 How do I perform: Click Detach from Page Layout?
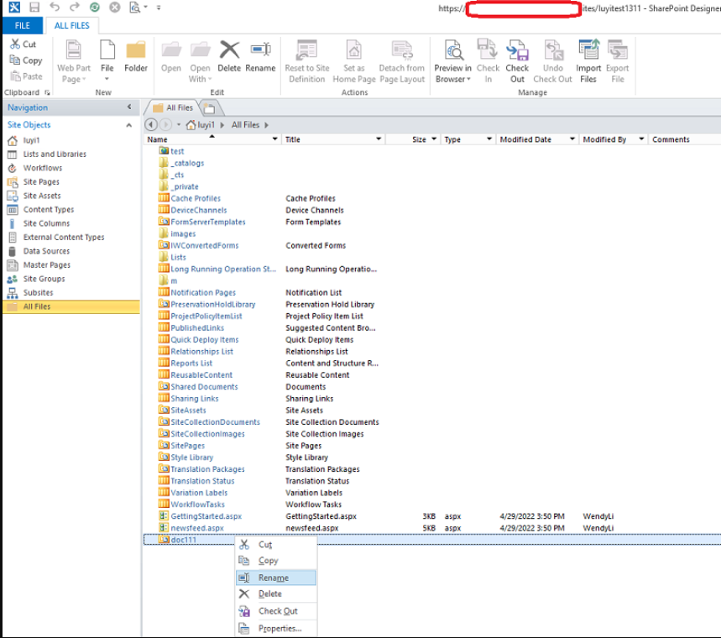pos(402,61)
